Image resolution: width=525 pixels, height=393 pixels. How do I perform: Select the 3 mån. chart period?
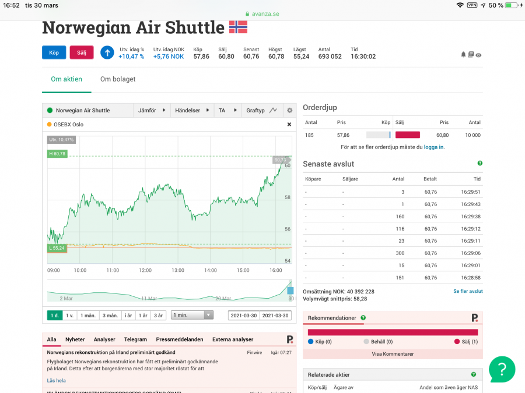pos(110,315)
